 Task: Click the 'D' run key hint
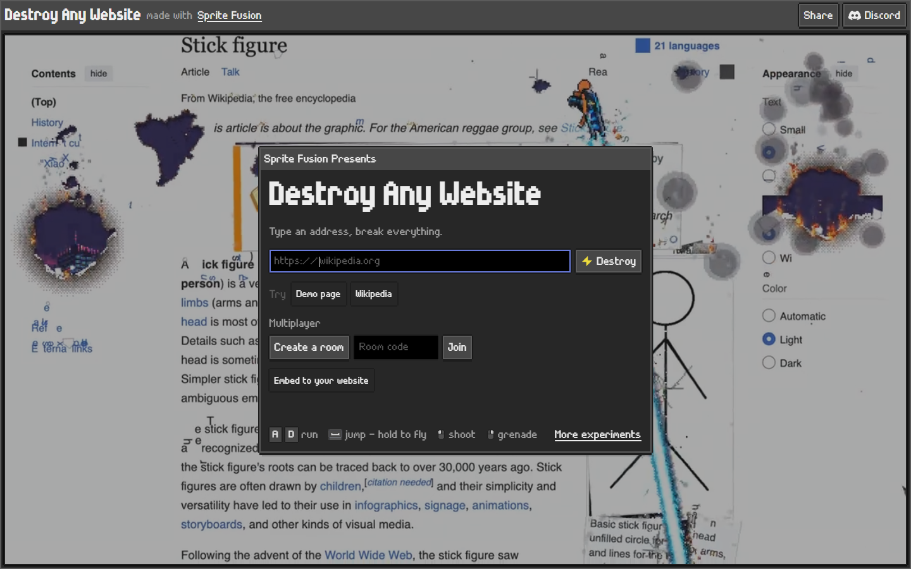tap(291, 434)
